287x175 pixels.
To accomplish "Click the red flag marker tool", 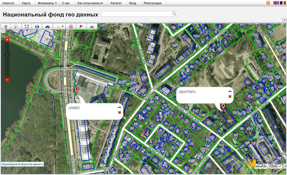I will pyautogui.click(x=81, y=27).
